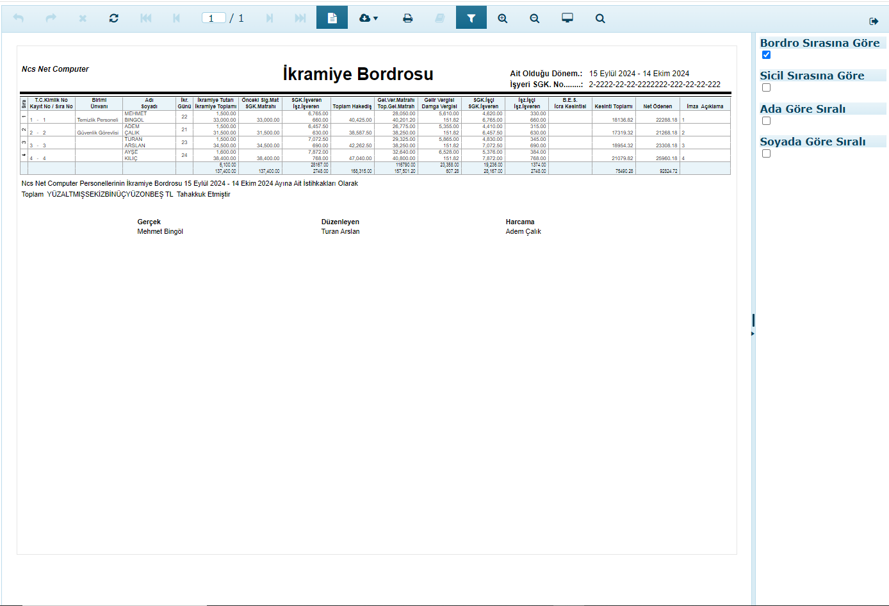Click the signer name Adem Çalık
This screenshot has height=606, width=889.
point(523,232)
